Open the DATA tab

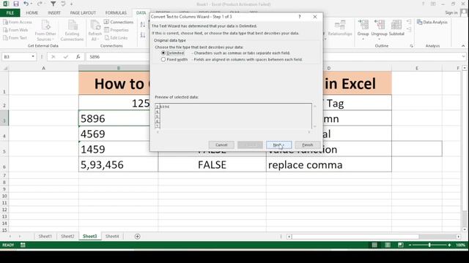tap(141, 13)
